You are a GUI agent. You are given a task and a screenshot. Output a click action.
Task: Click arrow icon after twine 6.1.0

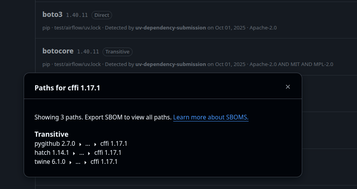pos(70,162)
